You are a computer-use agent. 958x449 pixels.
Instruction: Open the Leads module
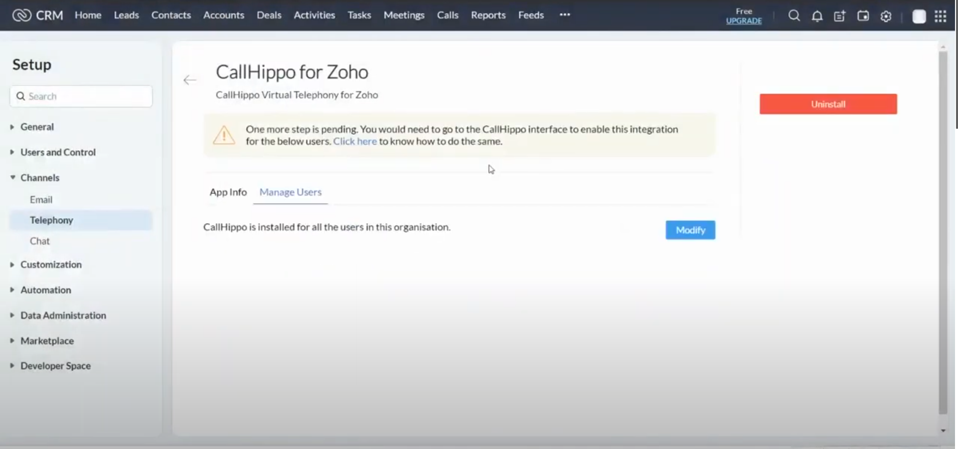126,15
